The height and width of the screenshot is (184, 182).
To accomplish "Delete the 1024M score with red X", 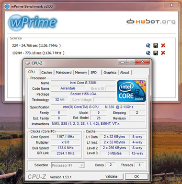I will [163, 53].
